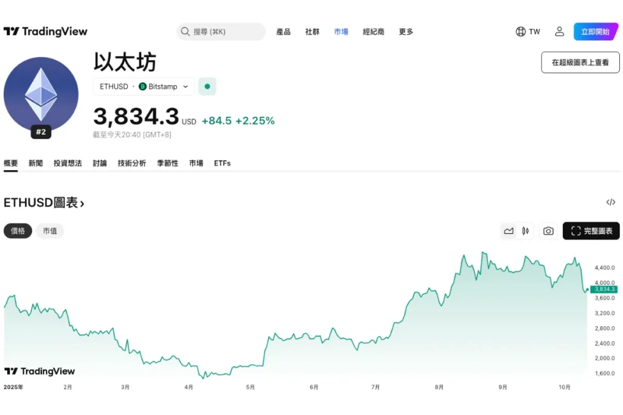Take a chart snapshot with camera icon
Viewport: 623px width, 415px height.
pyautogui.click(x=548, y=231)
